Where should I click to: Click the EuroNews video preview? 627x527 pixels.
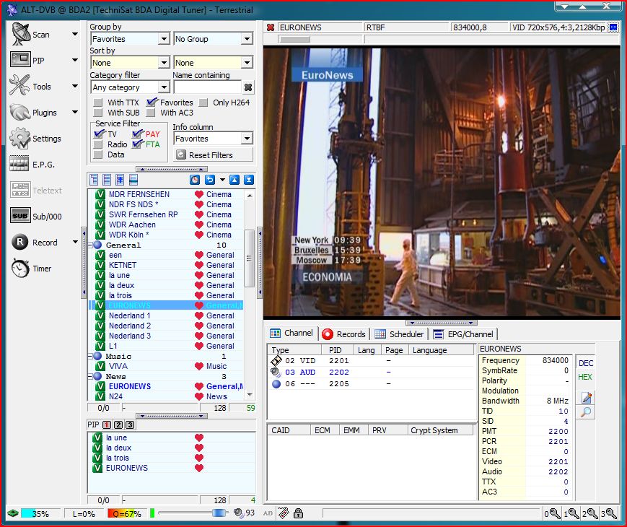tap(442, 182)
